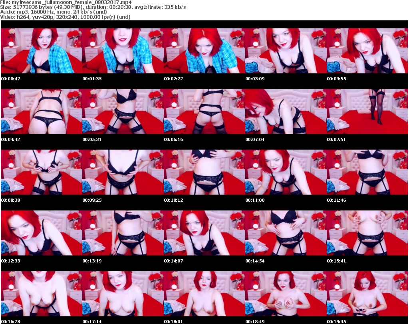Click the 00:12:33 timestamp label
The width and height of the screenshot is (409, 324).
11,261
